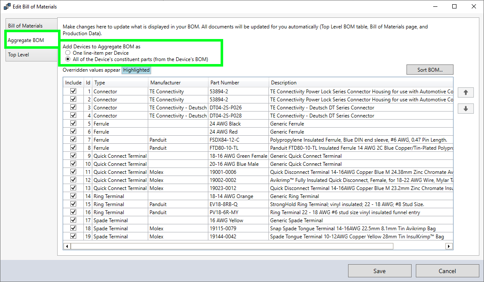The image size is (484, 282).
Task: Open the Sort BOM dialog
Action: coord(430,70)
